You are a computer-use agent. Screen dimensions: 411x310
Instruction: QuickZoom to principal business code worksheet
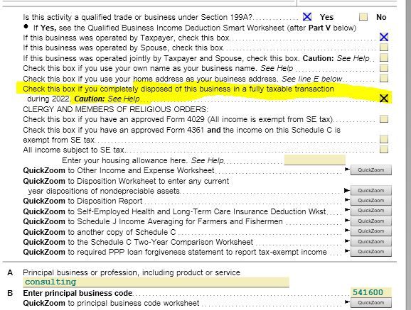371,303
